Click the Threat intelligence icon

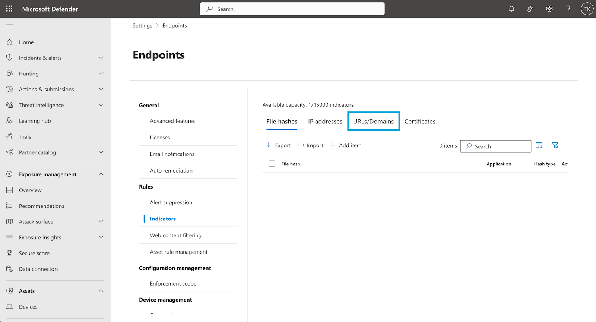click(10, 105)
